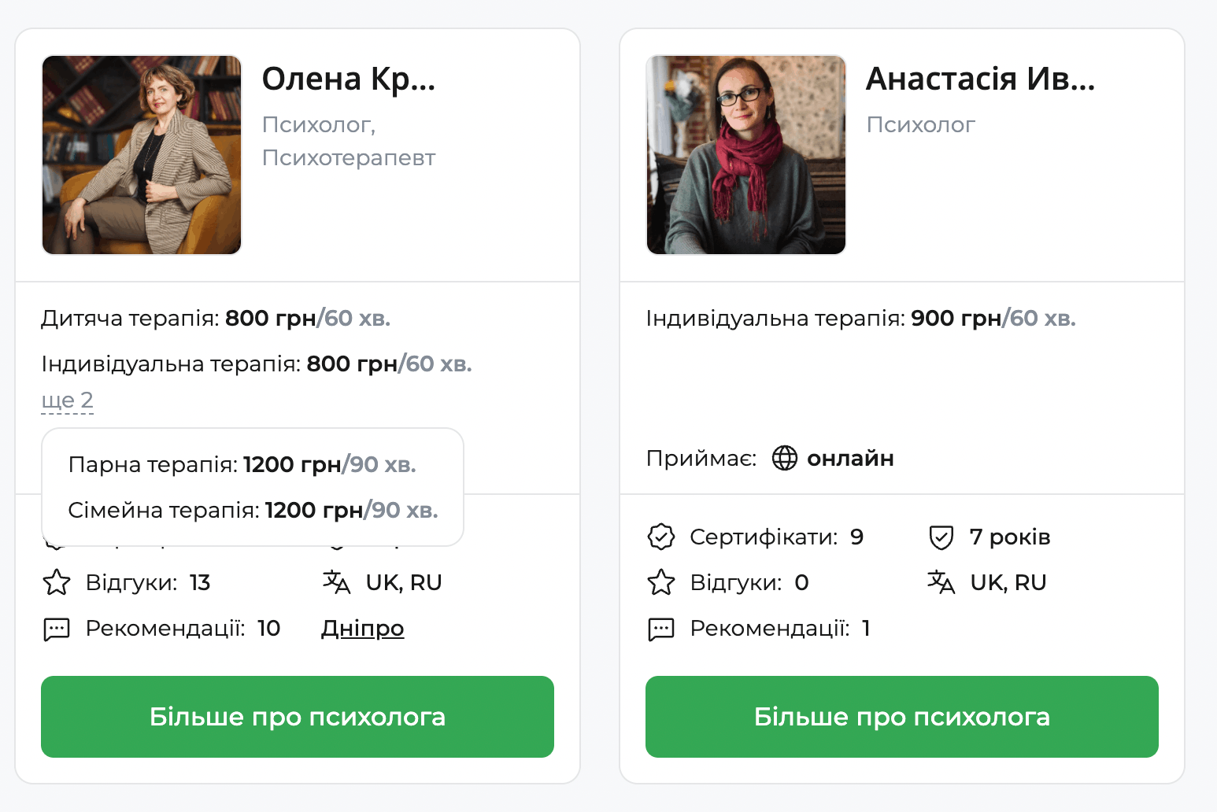The height and width of the screenshot is (812, 1217).
Task: Expand the ще 2 link to show more therapy prices
Action: (x=67, y=400)
